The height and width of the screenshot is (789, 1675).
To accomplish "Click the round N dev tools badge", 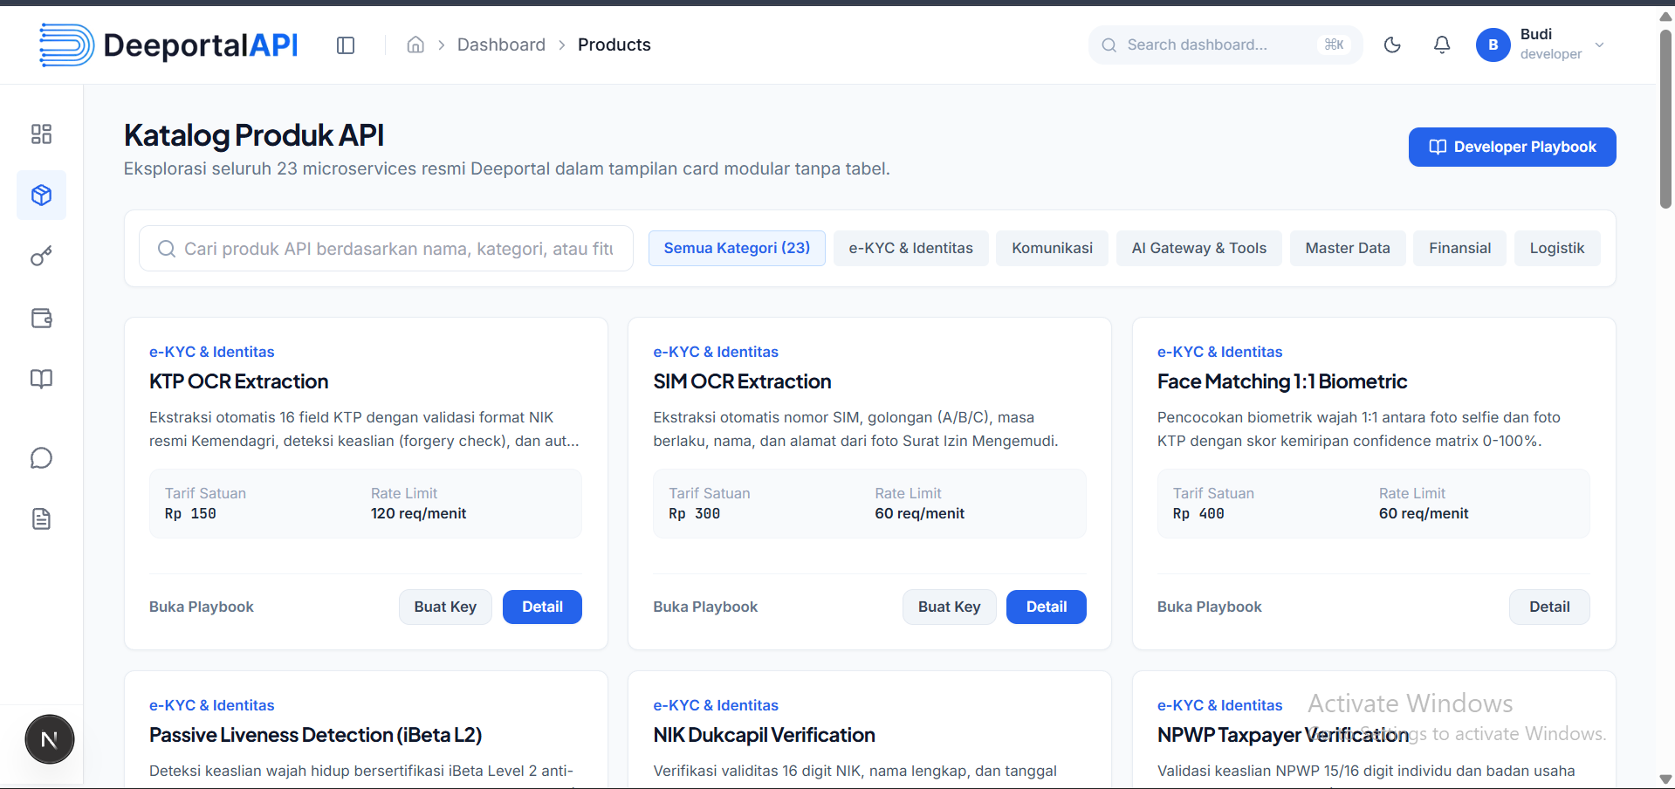I will click(x=50, y=739).
